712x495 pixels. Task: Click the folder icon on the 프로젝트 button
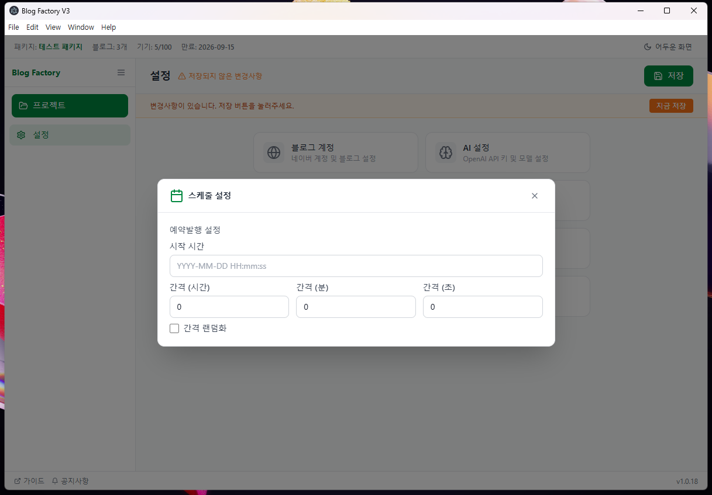(x=23, y=106)
